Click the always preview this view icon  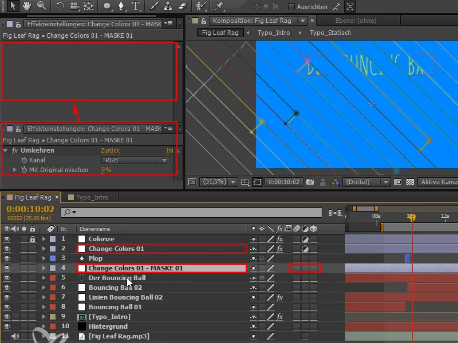coord(192,182)
